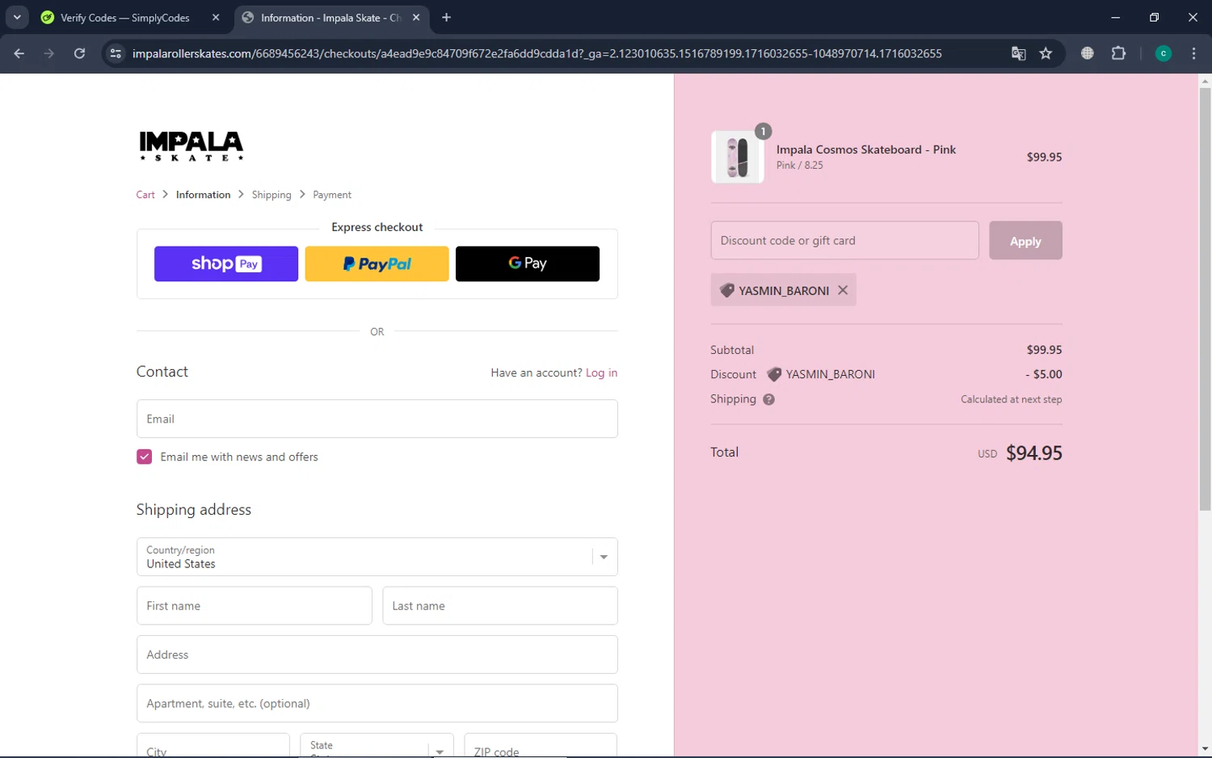Check out with Google Pay

point(528,263)
